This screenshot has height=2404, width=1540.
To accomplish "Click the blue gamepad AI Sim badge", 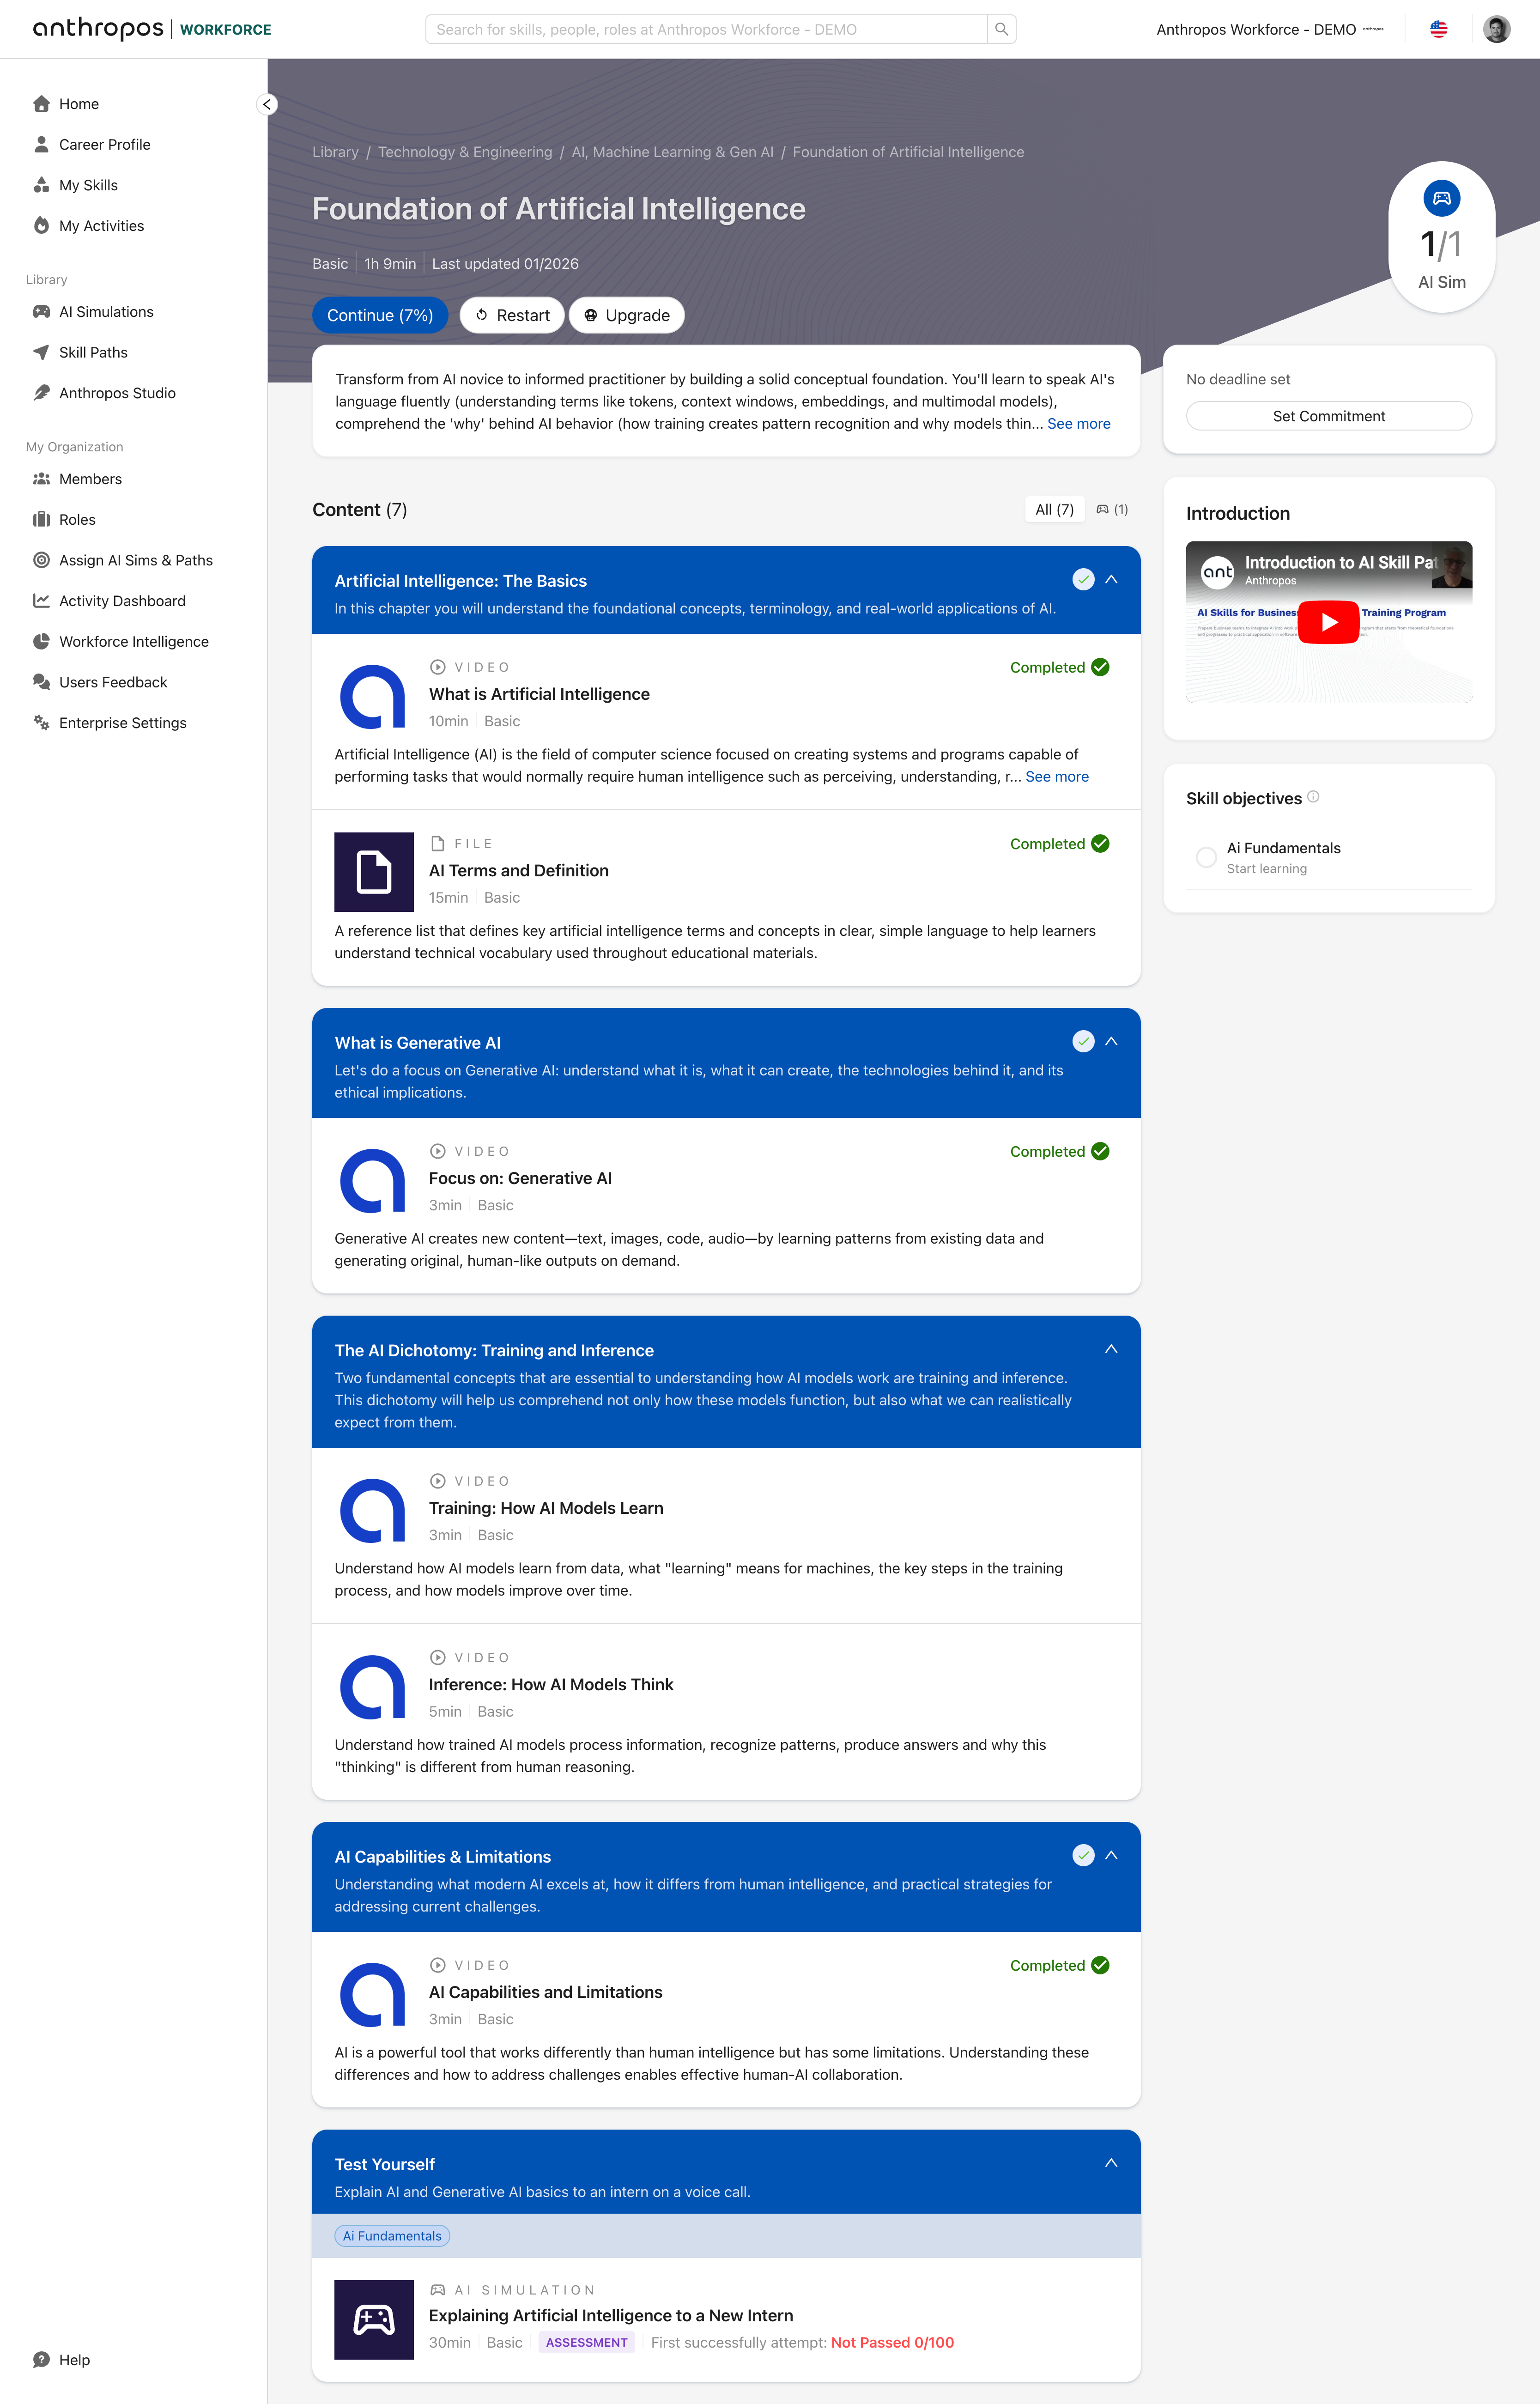I will click(x=1441, y=198).
